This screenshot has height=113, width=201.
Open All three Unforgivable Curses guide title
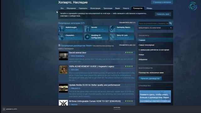click(95, 101)
